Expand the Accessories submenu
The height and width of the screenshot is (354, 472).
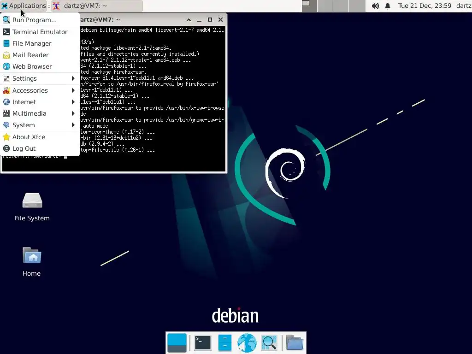[40, 90]
